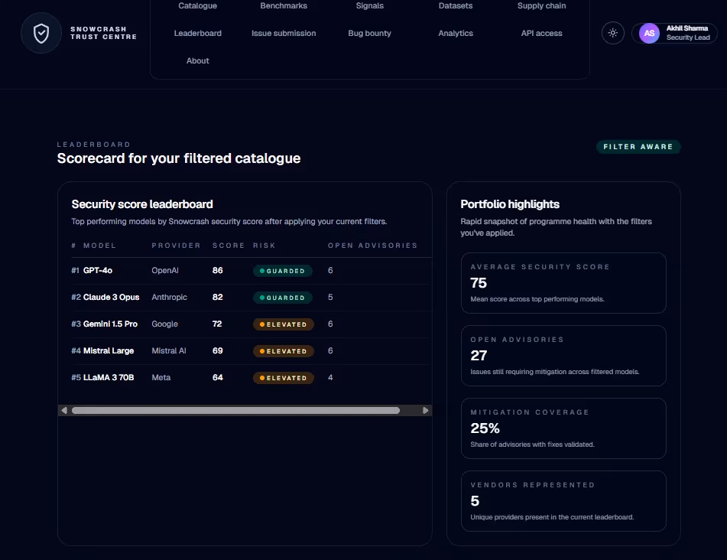Viewport: 727px width, 560px height.
Task: Click the Risk column header
Action: [264, 246]
